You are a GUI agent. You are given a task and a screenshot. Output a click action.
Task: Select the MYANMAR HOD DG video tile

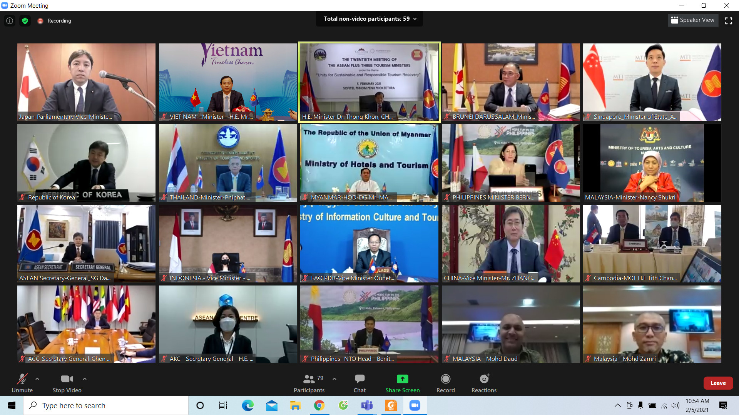[x=369, y=163]
